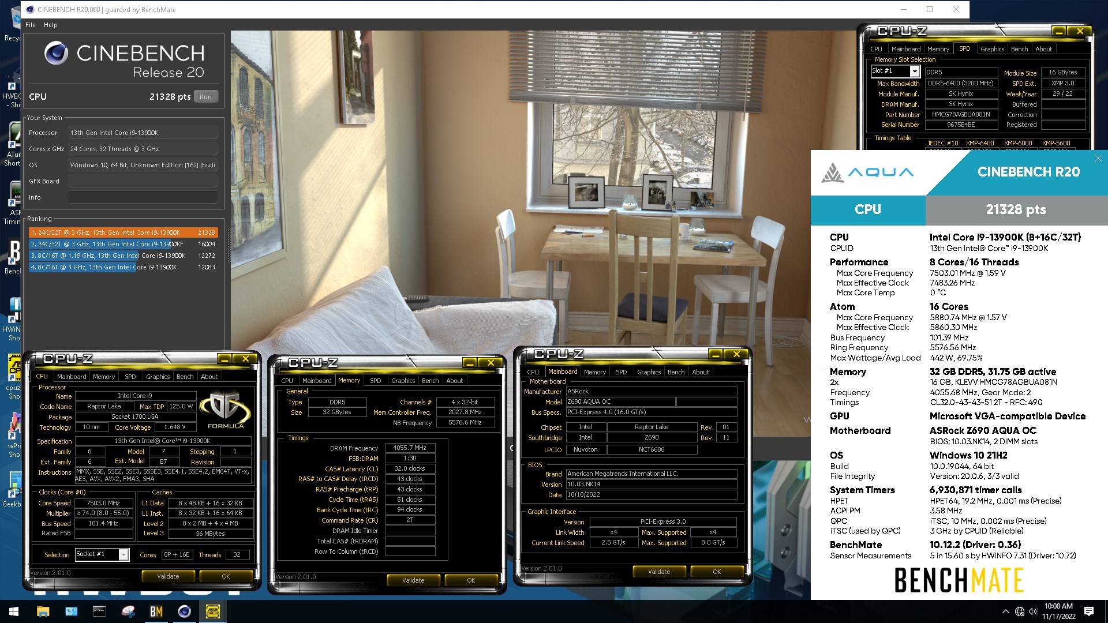Open the Socket #1 selection dropdown

point(123,554)
